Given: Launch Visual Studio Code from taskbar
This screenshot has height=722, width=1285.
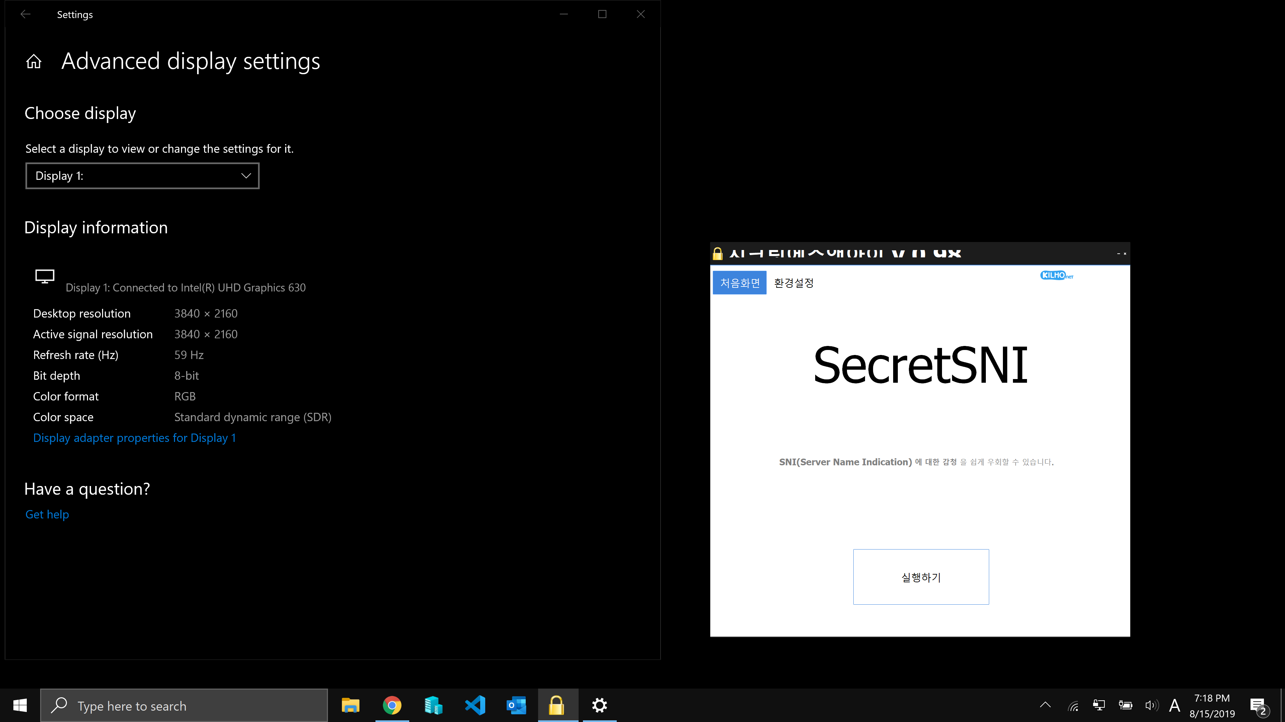Looking at the screenshot, I should pyautogui.click(x=475, y=706).
